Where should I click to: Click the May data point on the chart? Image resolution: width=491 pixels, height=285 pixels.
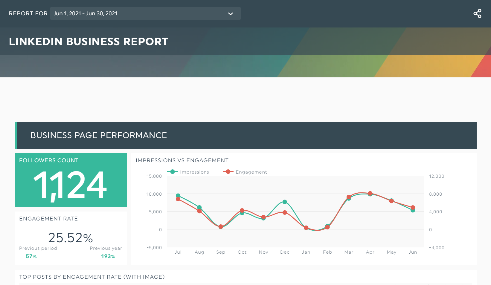pos(391,201)
